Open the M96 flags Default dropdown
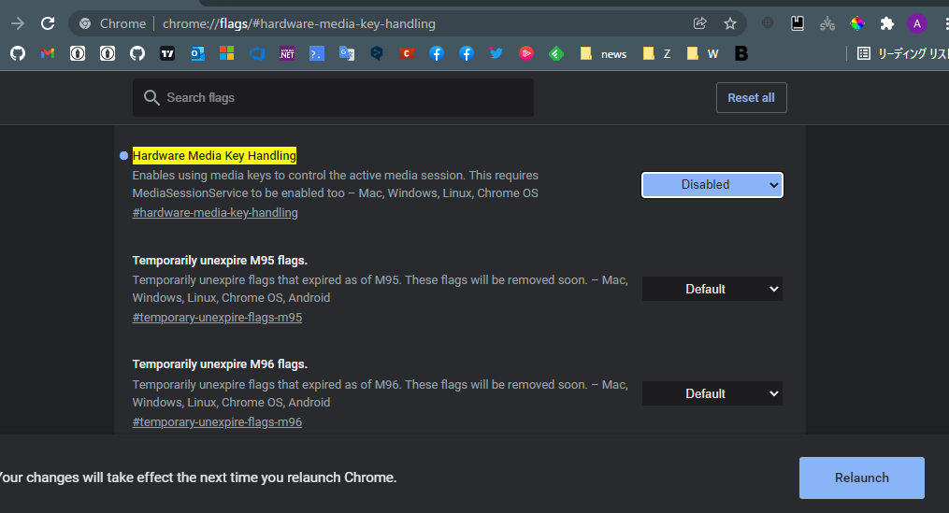 click(x=712, y=393)
